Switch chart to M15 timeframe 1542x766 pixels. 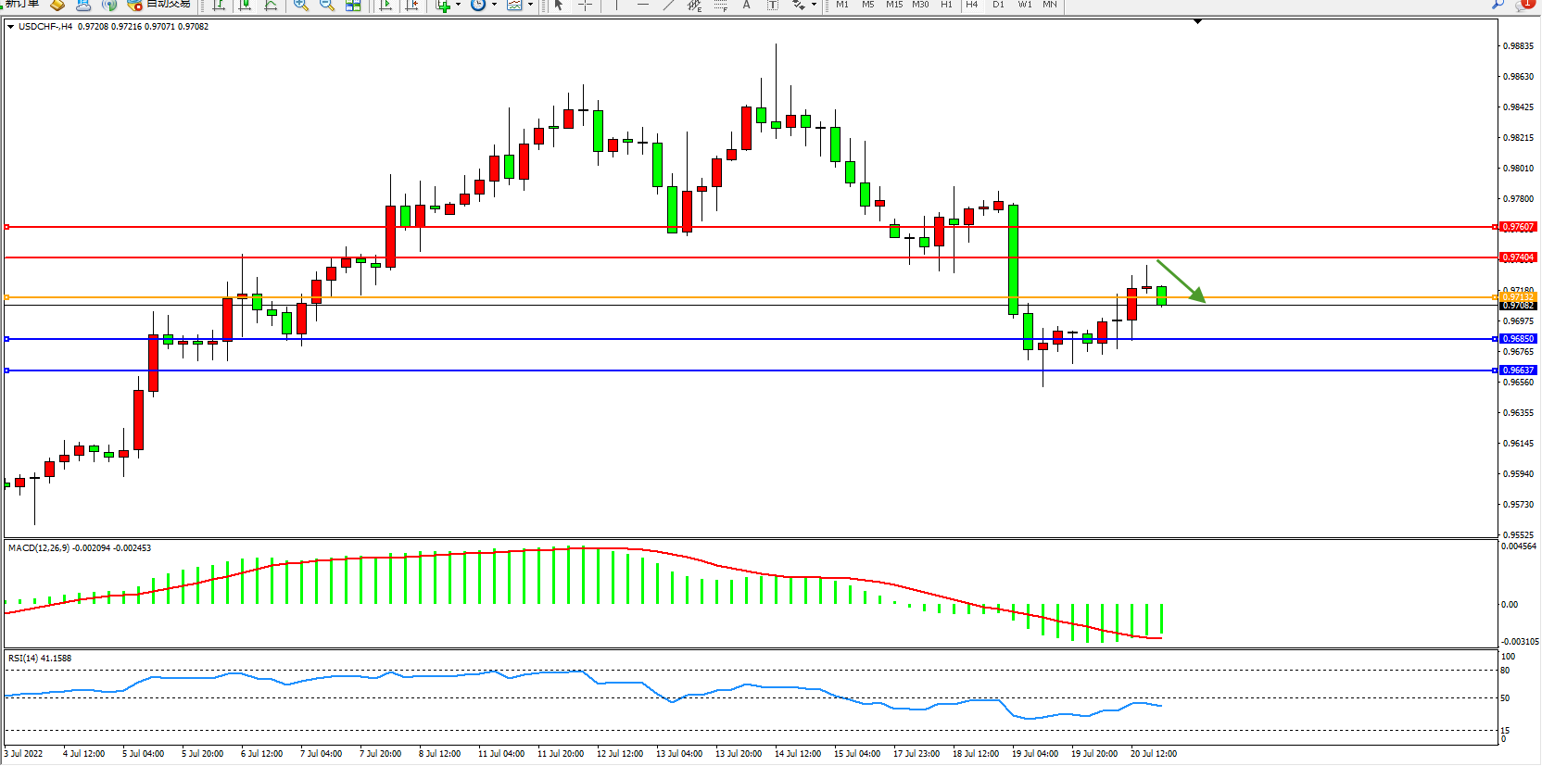893,5
